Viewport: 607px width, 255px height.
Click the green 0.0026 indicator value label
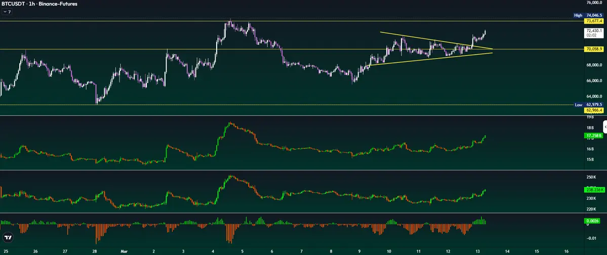pos(591,221)
